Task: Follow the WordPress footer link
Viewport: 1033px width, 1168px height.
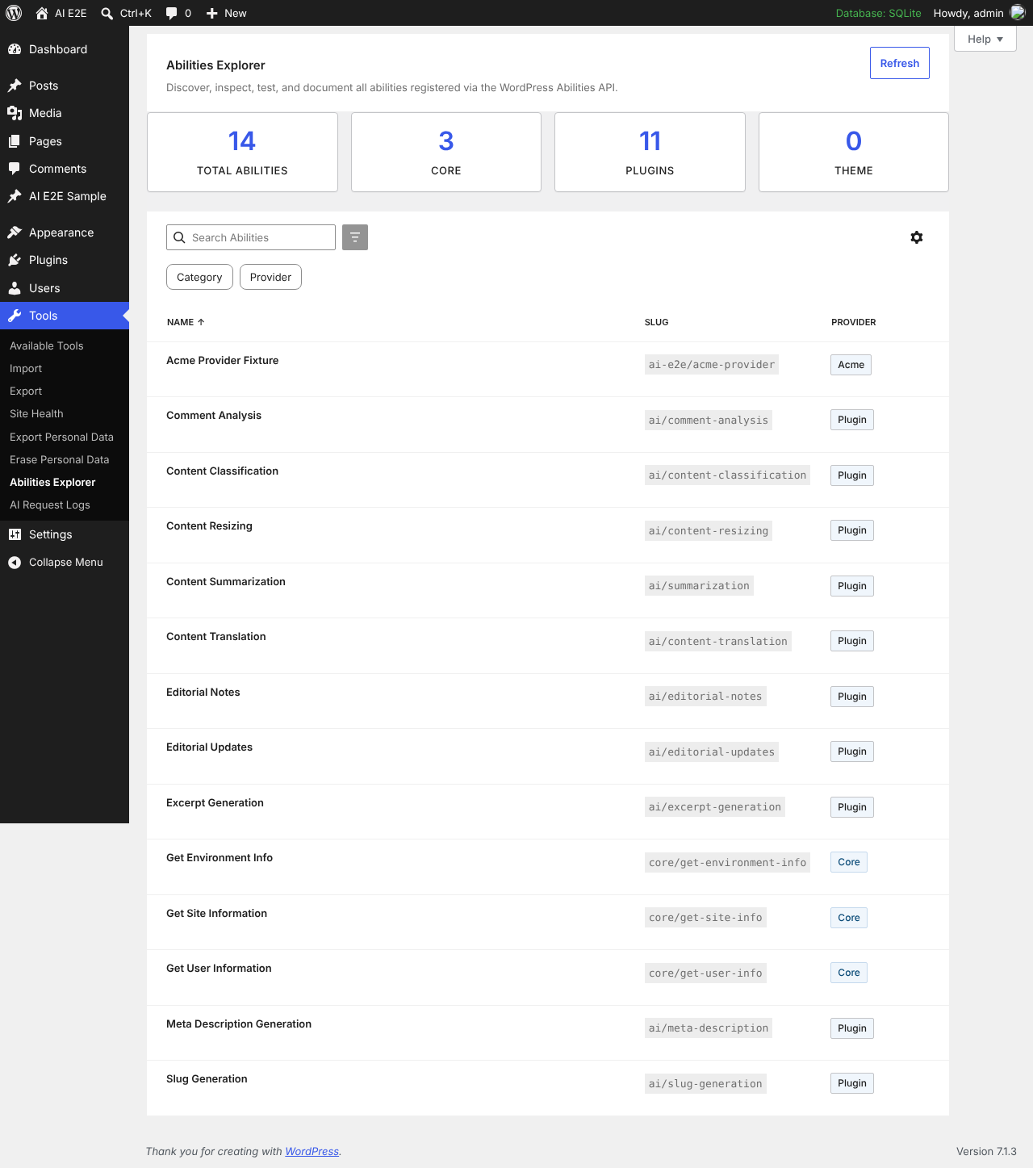Action: coord(312,1152)
